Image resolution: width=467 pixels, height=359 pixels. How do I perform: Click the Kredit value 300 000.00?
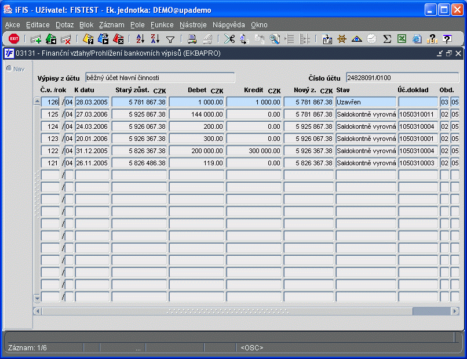coord(254,151)
